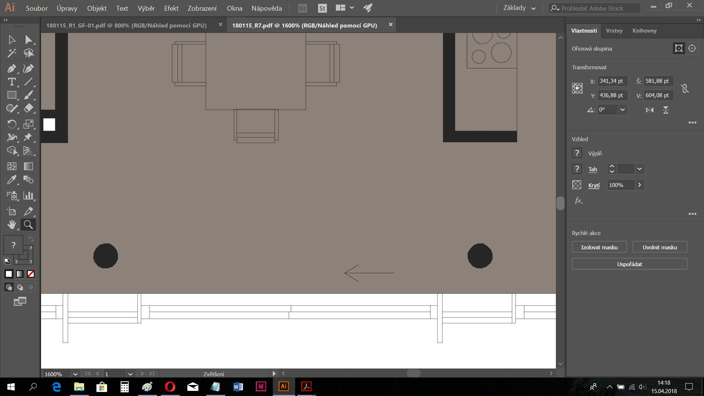This screenshot has height=396, width=704.
Task: Open the Objekt menu
Action: pos(97,8)
